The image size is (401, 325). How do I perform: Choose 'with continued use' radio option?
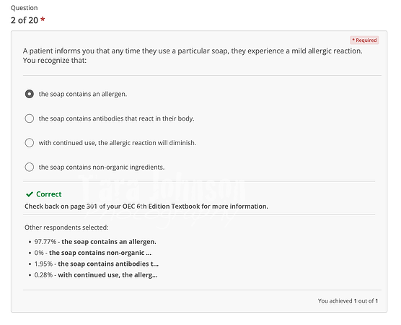coord(30,143)
